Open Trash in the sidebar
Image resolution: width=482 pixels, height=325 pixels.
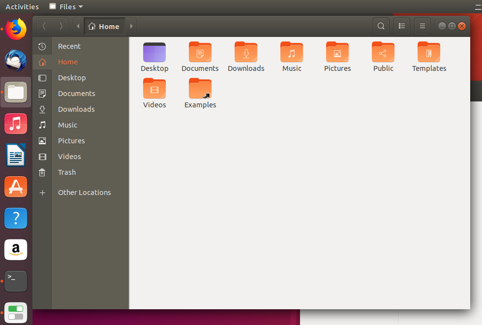pos(81,172)
